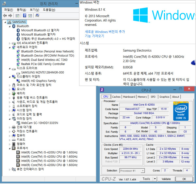Image resolution: width=196 pixels, height=184 pixels.
Task: Select Bluetooth Device (RFCOMM Protocol TDI)
Action: [48, 56]
